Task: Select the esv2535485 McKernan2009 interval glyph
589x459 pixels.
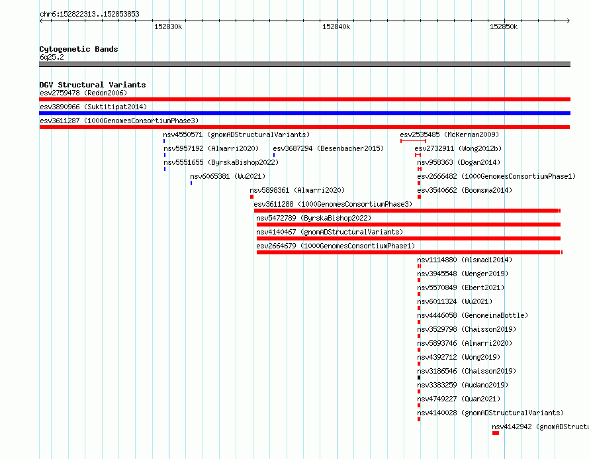Action: 413,141
